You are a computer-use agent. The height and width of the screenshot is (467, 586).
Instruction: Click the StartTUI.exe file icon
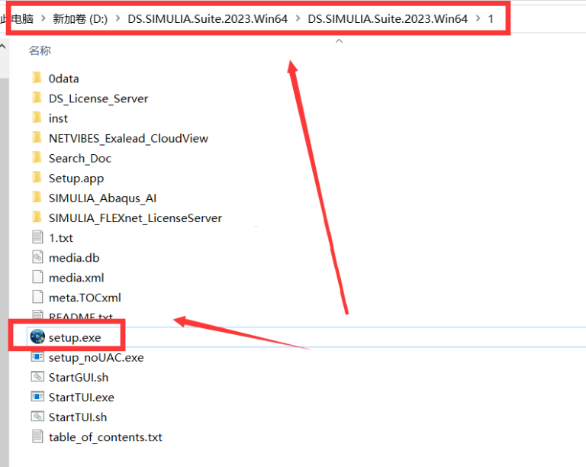coord(37,396)
